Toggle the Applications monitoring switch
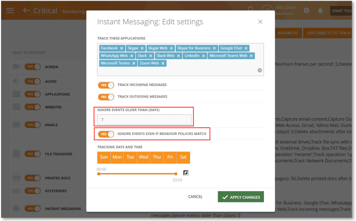Viewport: 356px width, 221px height. [x=33, y=94]
